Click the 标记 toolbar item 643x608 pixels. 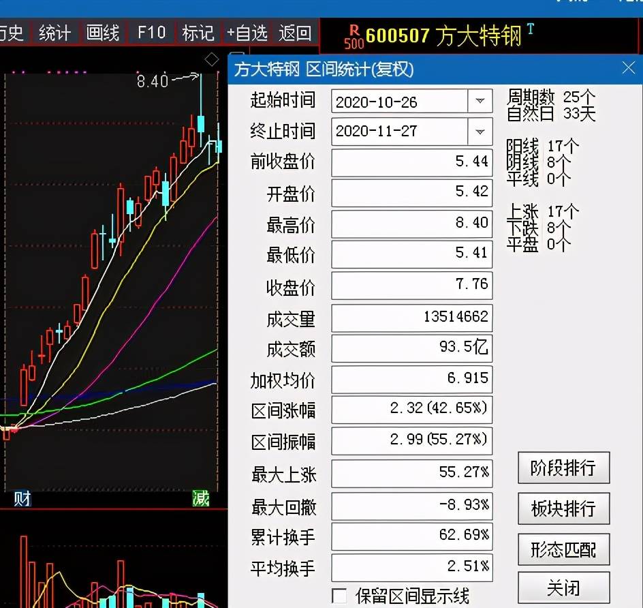click(x=198, y=33)
